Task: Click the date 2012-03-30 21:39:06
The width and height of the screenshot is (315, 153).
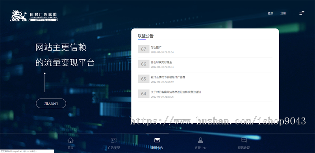Action: pyautogui.click(x=162, y=97)
